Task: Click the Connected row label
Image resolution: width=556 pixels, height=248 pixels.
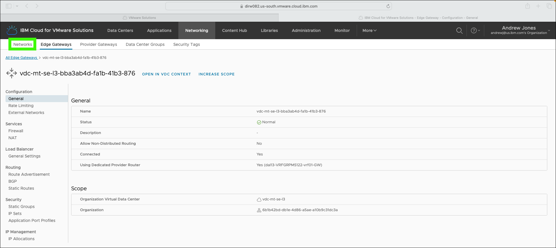Action: tap(90, 154)
